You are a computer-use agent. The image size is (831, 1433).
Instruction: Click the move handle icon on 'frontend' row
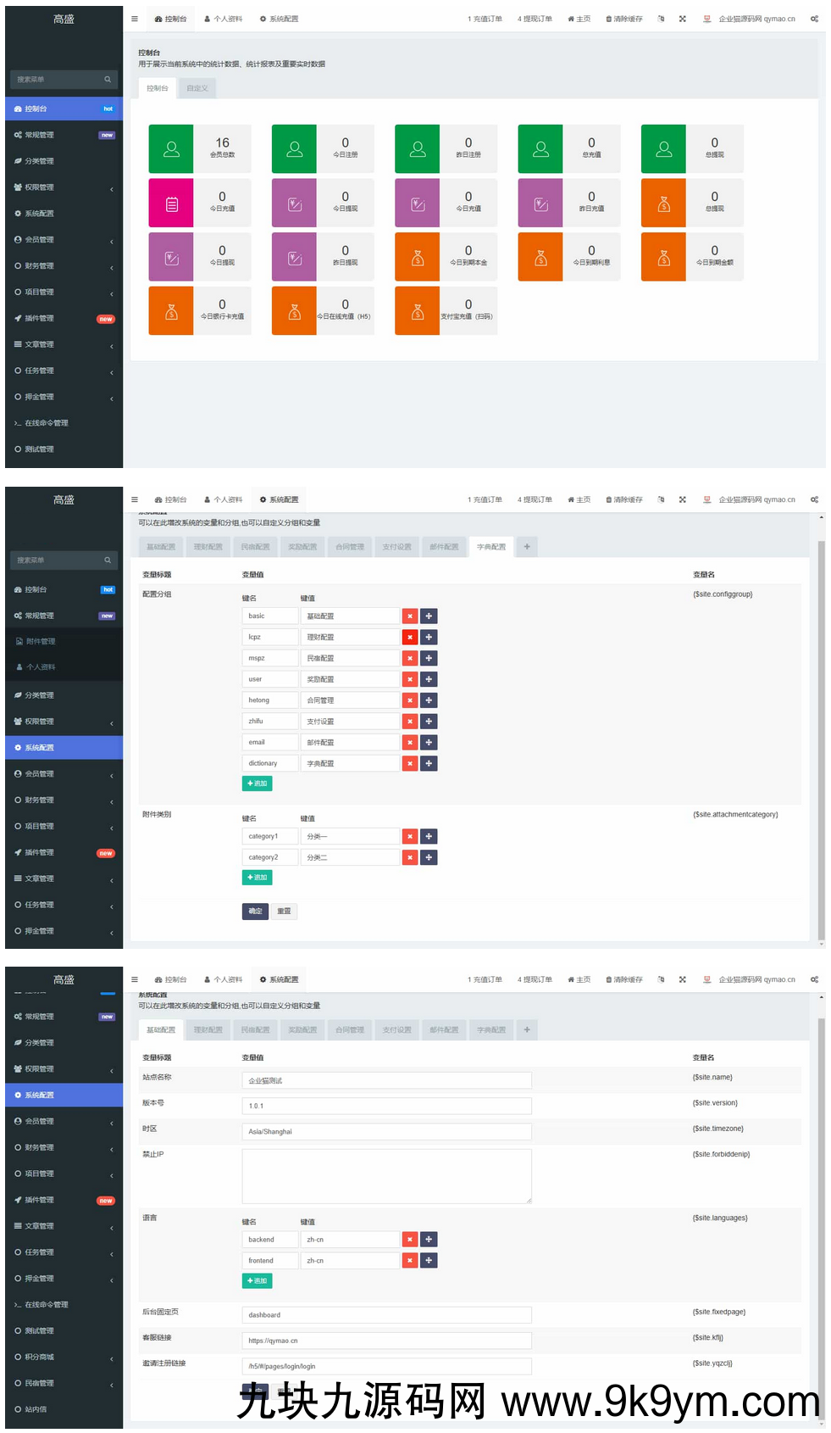coord(429,1261)
